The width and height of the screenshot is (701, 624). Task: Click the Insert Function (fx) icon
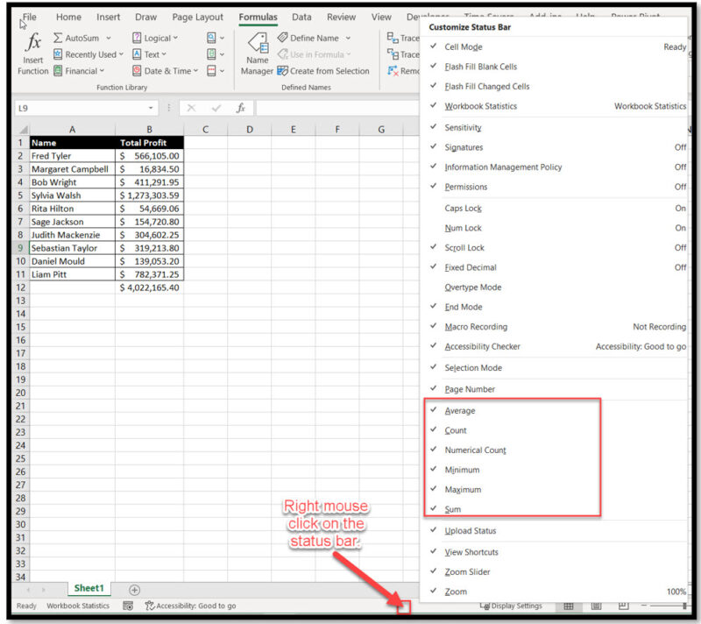point(32,42)
